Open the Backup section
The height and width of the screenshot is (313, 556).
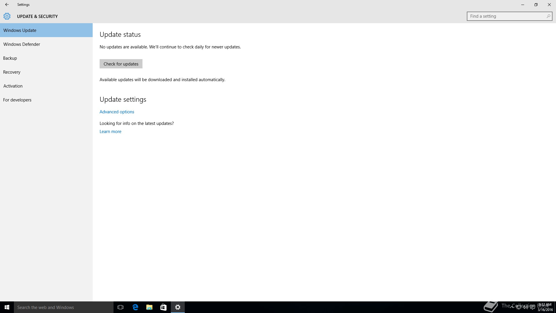tap(46, 58)
